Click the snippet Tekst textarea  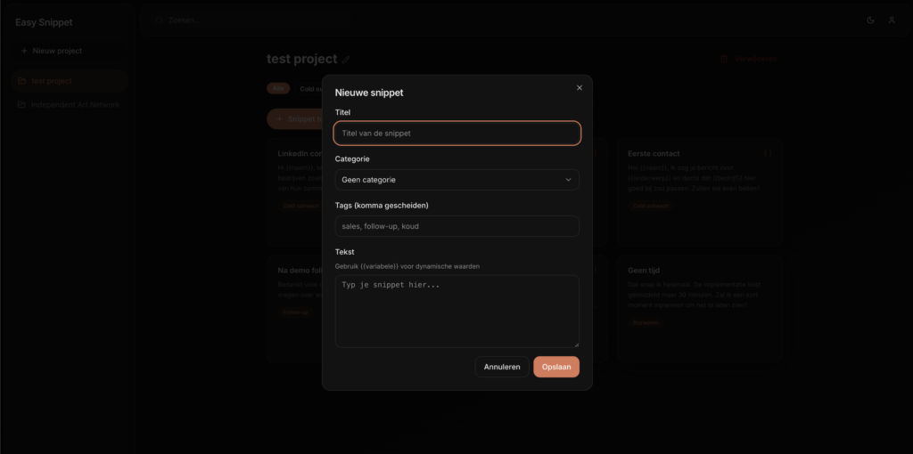click(x=456, y=311)
